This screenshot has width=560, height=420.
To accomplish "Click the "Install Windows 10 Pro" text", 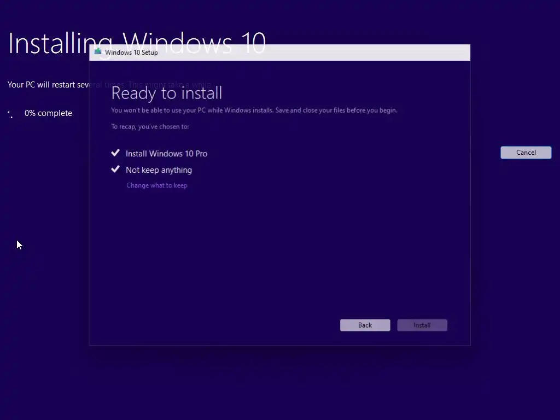I will pos(166,154).
